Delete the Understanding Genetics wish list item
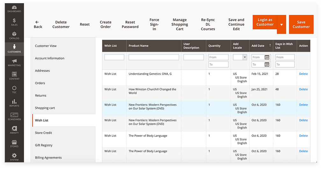The width and height of the screenshot is (322, 169). point(303,74)
